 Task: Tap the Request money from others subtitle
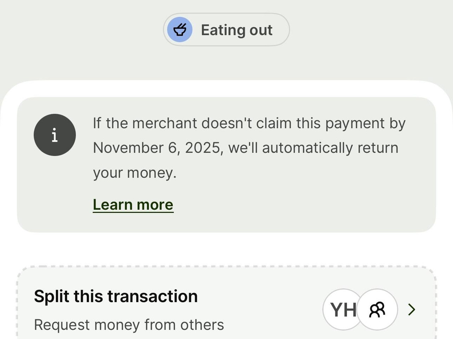pos(129,325)
